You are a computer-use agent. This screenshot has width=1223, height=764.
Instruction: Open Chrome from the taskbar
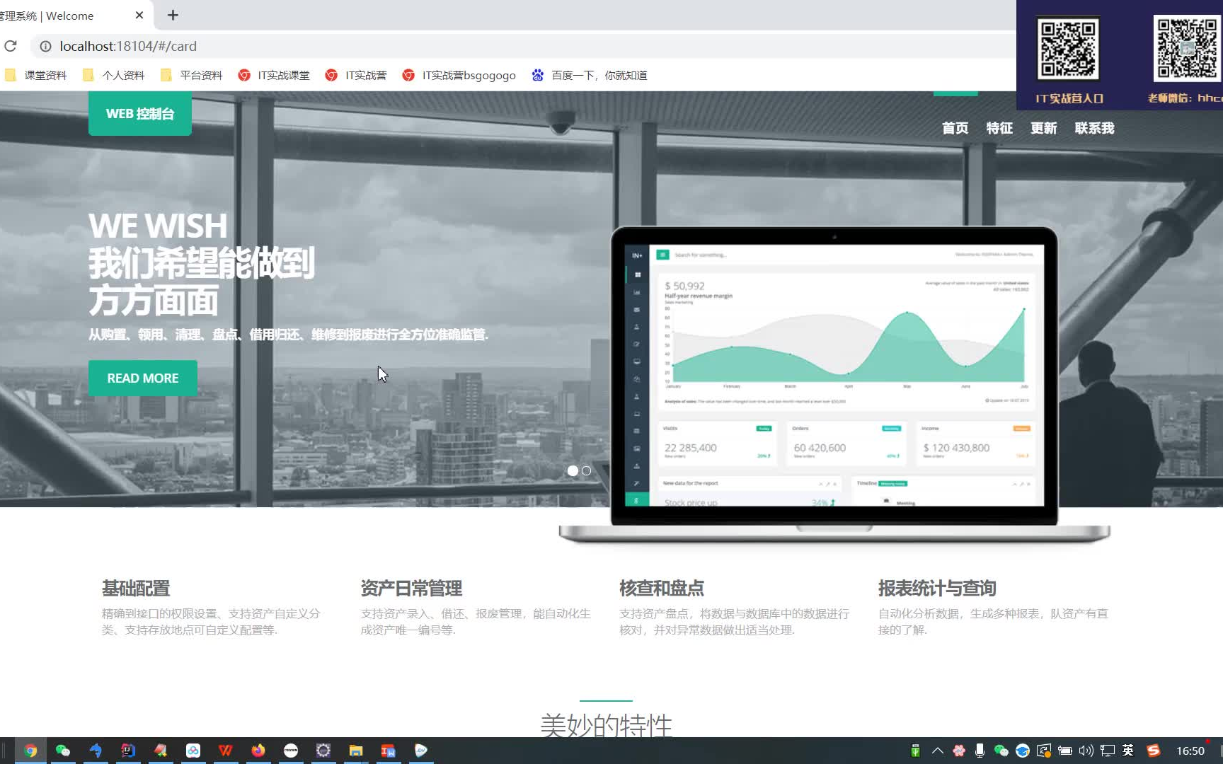pyautogui.click(x=30, y=751)
